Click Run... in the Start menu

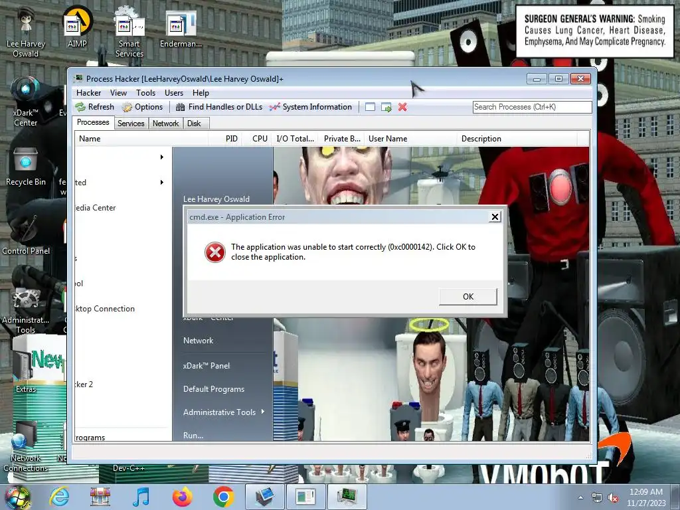193,435
